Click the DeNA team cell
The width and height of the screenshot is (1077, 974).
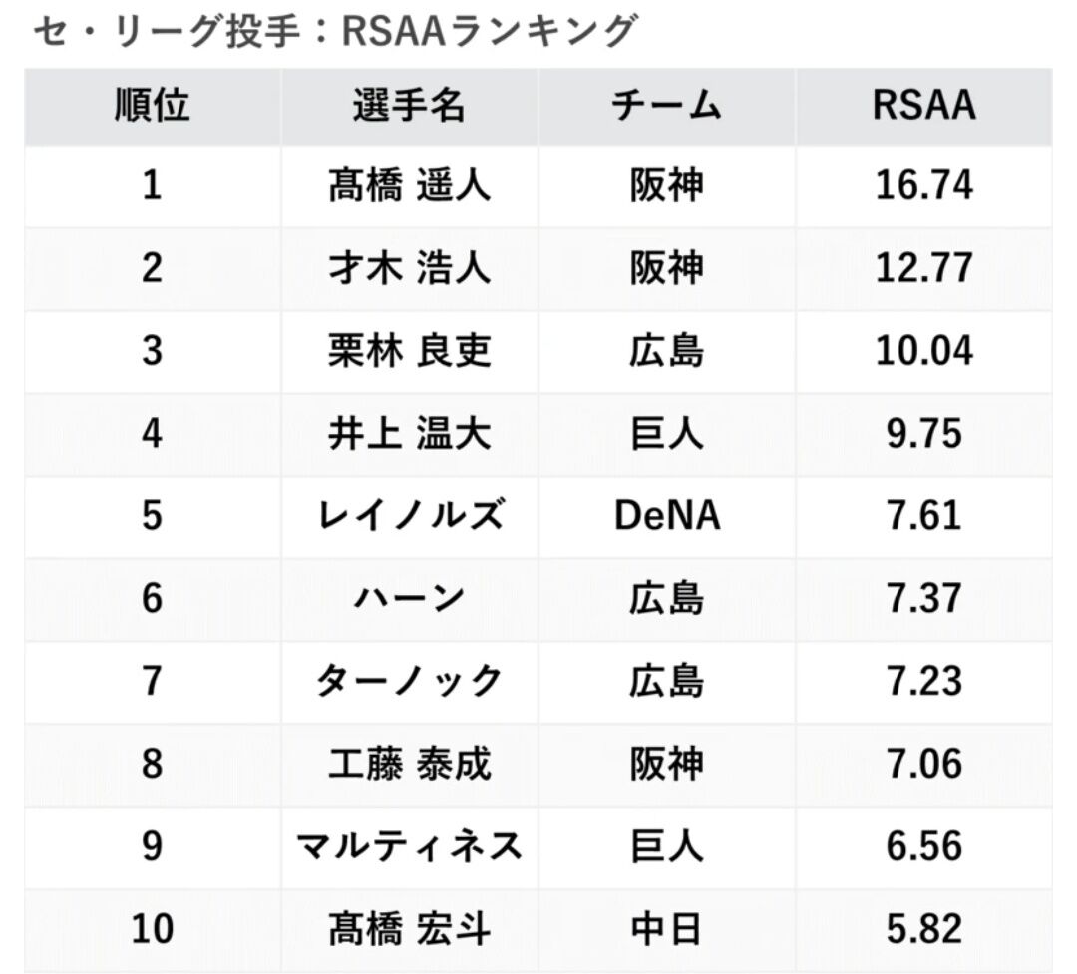[667, 516]
